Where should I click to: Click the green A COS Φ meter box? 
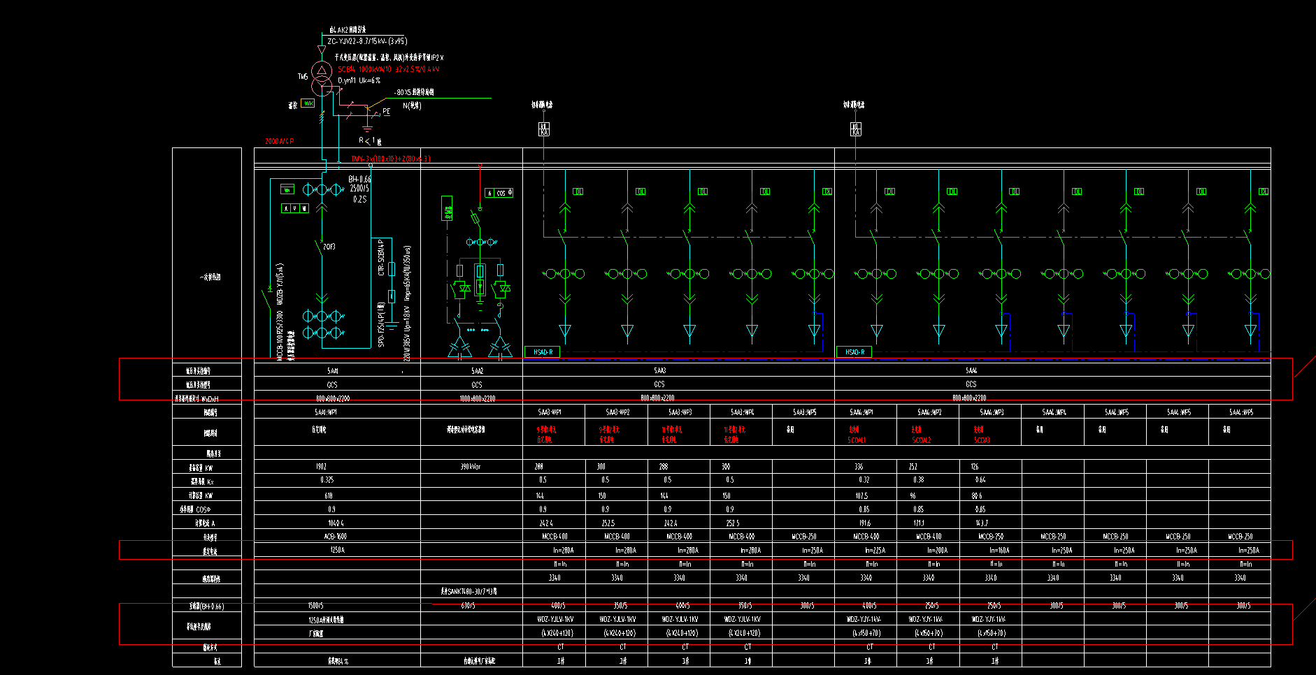click(x=499, y=193)
